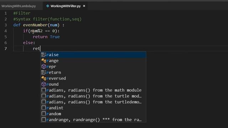This screenshot has height=128, width=228.
Task: Select the 'reversed' suggestion
Action: coord(93,78)
